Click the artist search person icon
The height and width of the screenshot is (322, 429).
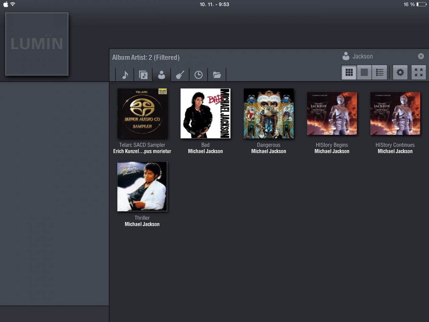(x=346, y=56)
